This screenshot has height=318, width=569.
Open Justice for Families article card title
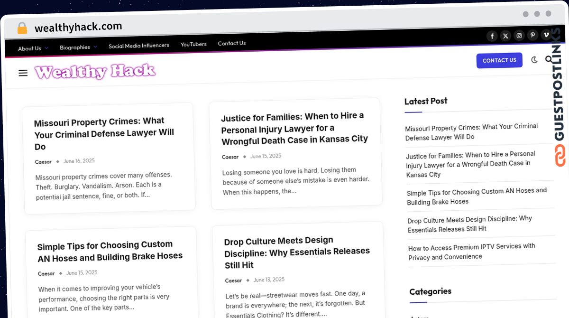pos(294,128)
